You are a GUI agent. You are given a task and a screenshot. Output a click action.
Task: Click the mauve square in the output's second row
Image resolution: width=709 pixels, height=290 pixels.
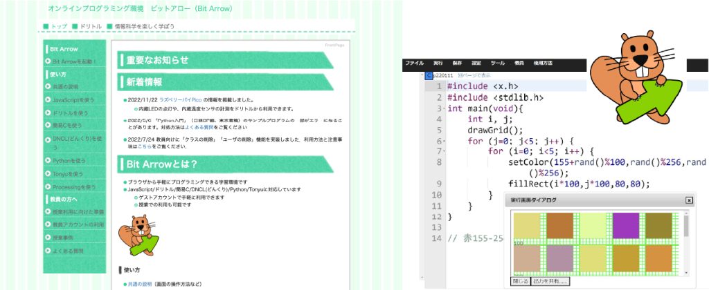pyautogui.click(x=559, y=259)
